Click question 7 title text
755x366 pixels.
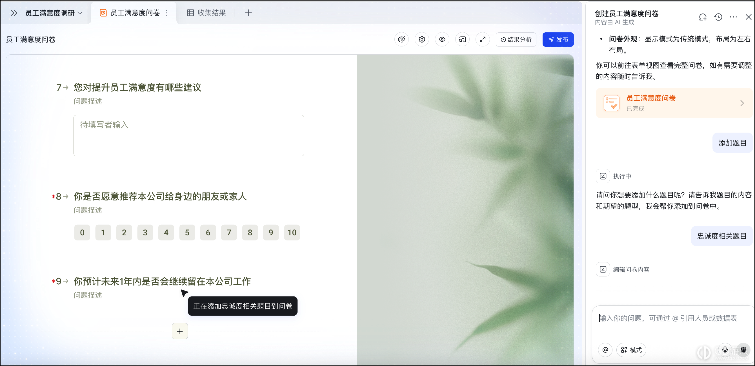point(137,88)
